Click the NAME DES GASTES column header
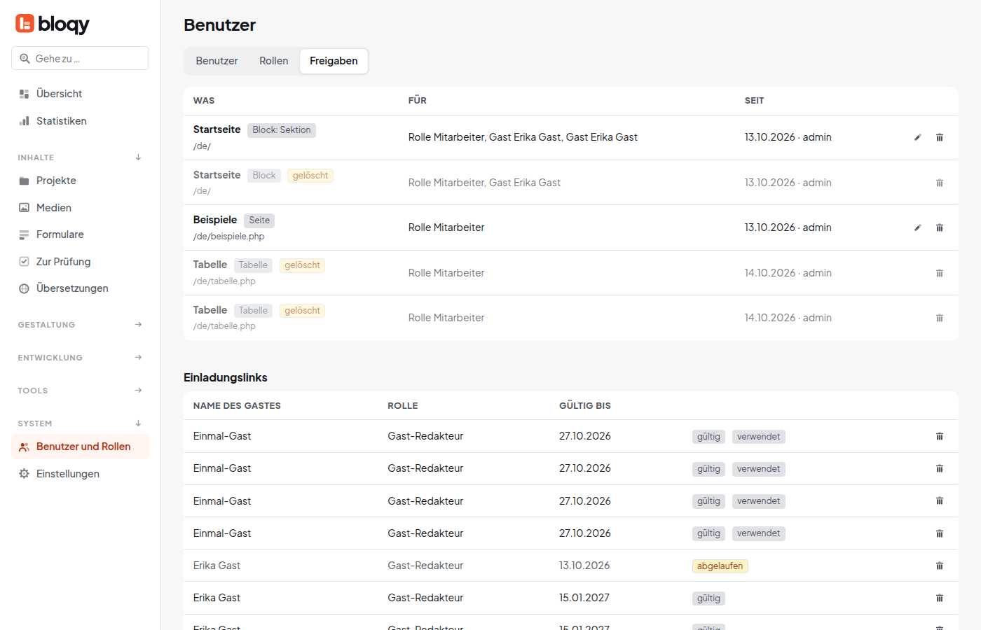Screen dimensions: 981x630 237,406
